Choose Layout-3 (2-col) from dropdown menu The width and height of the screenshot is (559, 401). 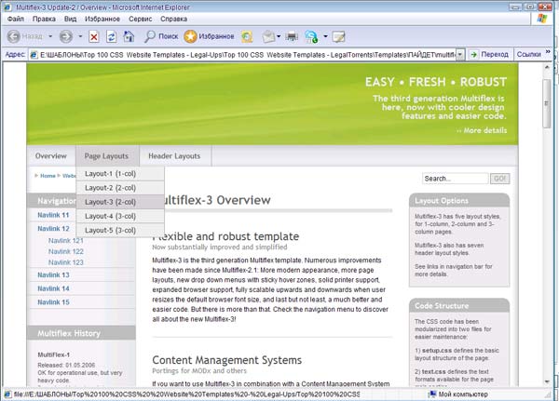tap(120, 202)
